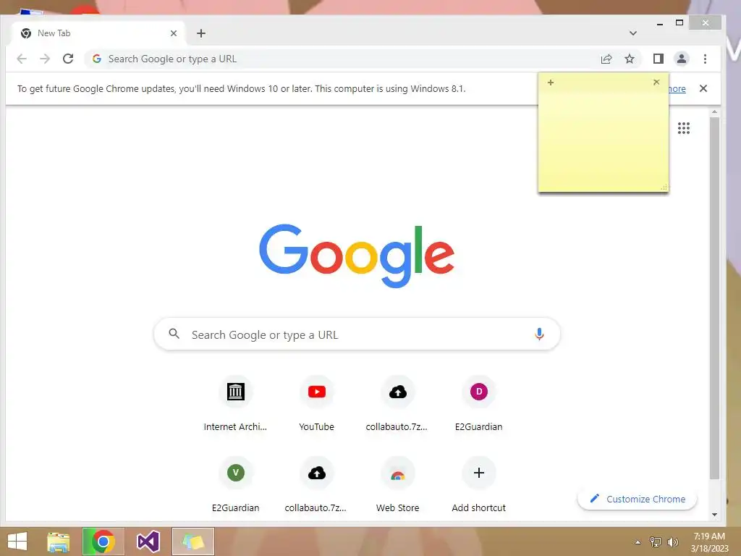Select Sticky Notes in the taskbar
The image size is (741, 556).
click(192, 542)
